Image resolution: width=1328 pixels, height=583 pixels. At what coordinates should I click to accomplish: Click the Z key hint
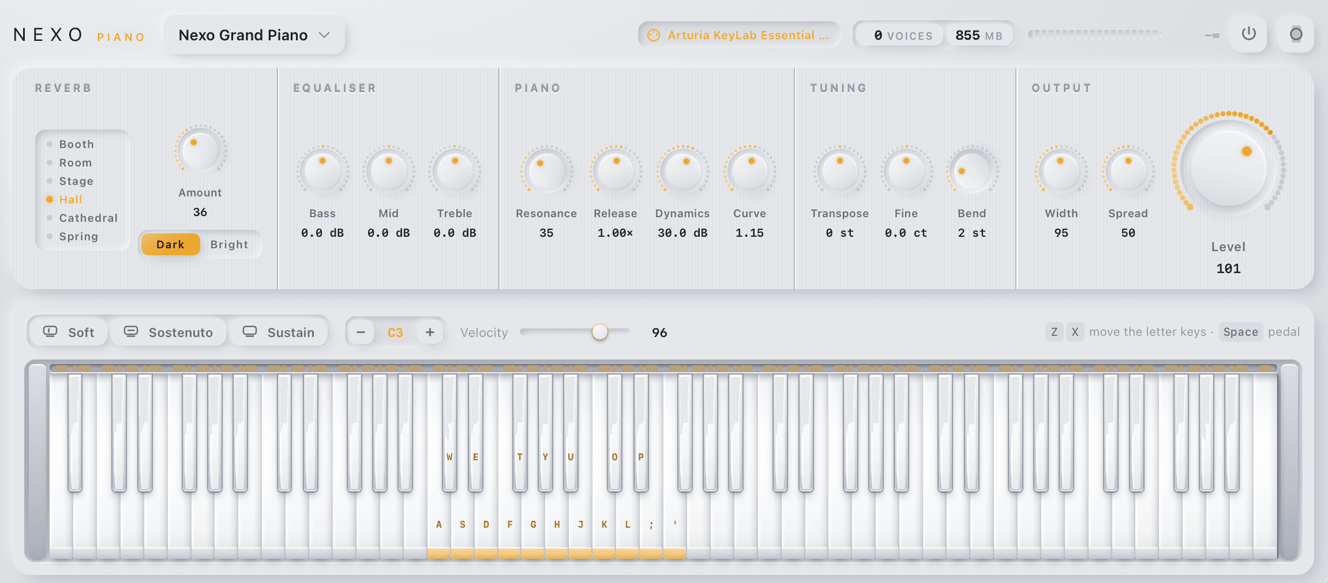(x=1054, y=332)
